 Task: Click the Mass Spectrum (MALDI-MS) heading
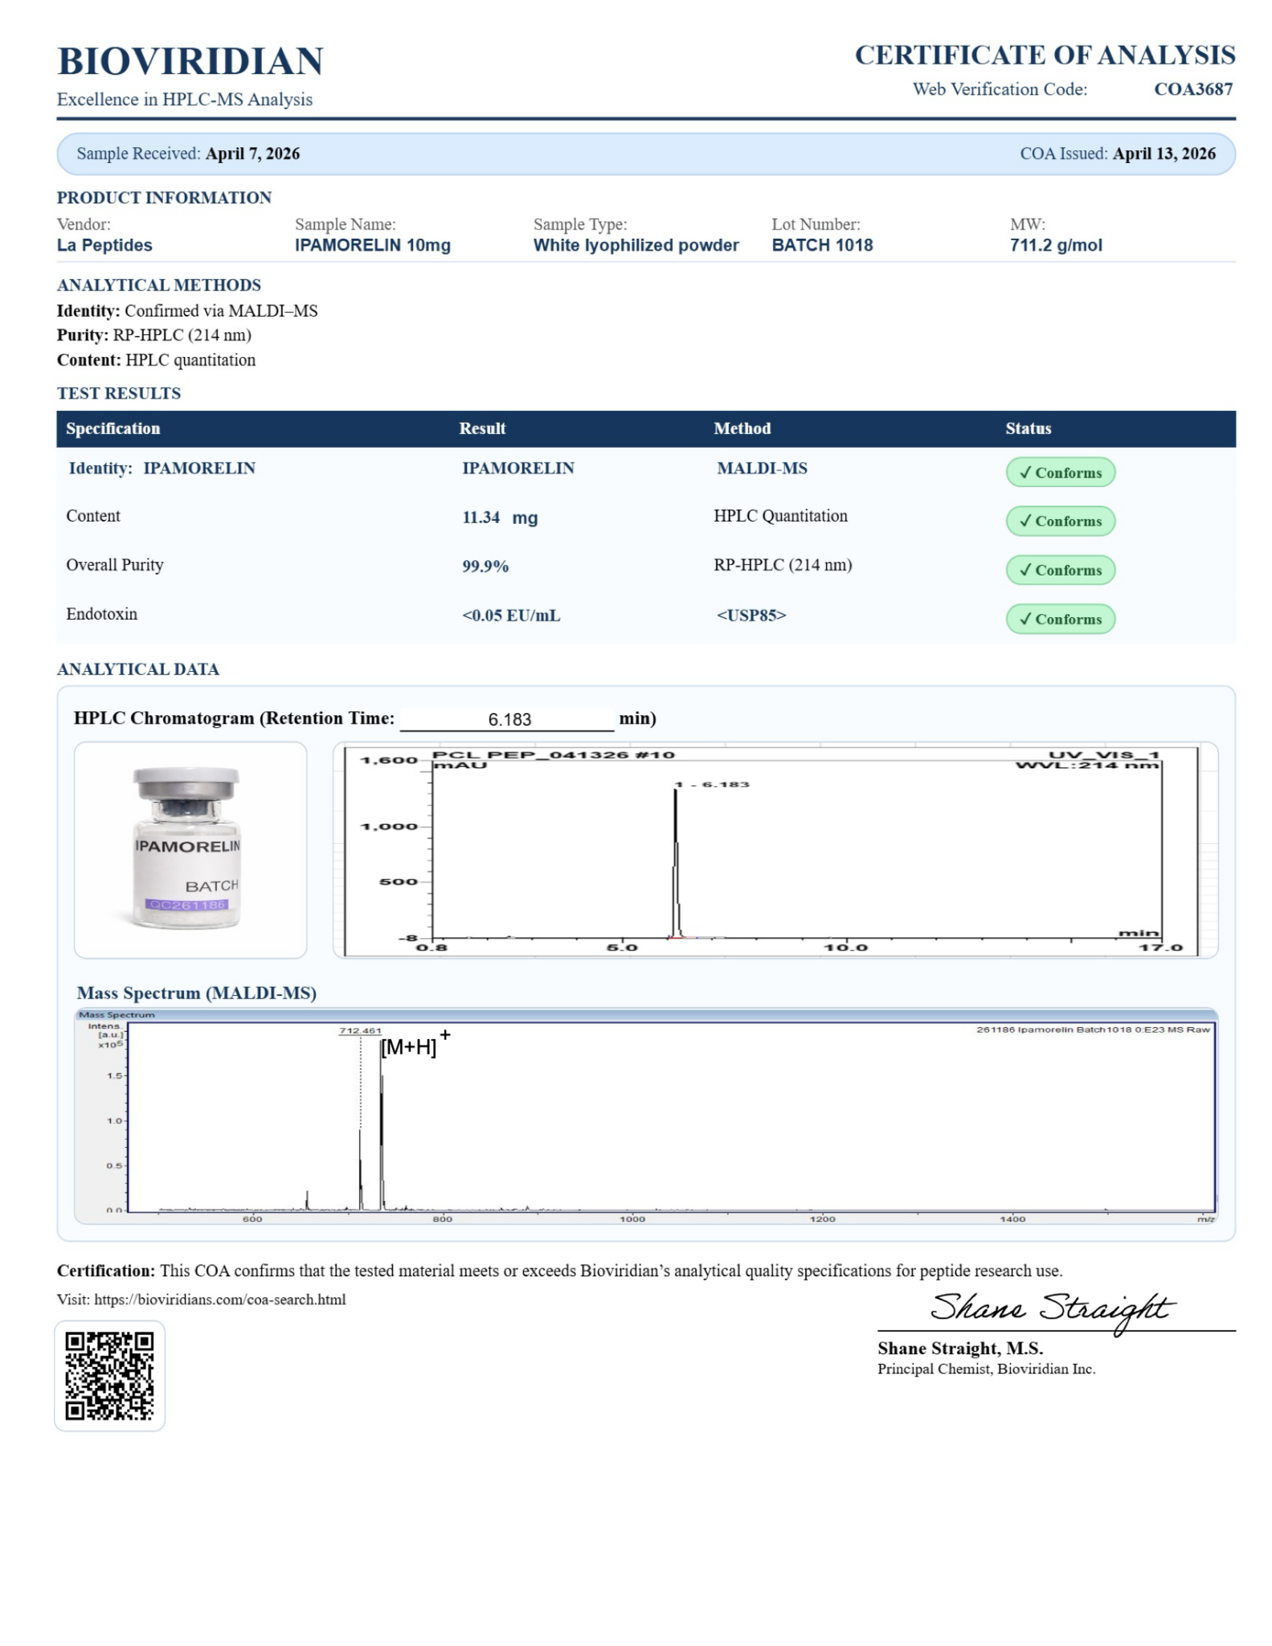pyautogui.click(x=197, y=993)
